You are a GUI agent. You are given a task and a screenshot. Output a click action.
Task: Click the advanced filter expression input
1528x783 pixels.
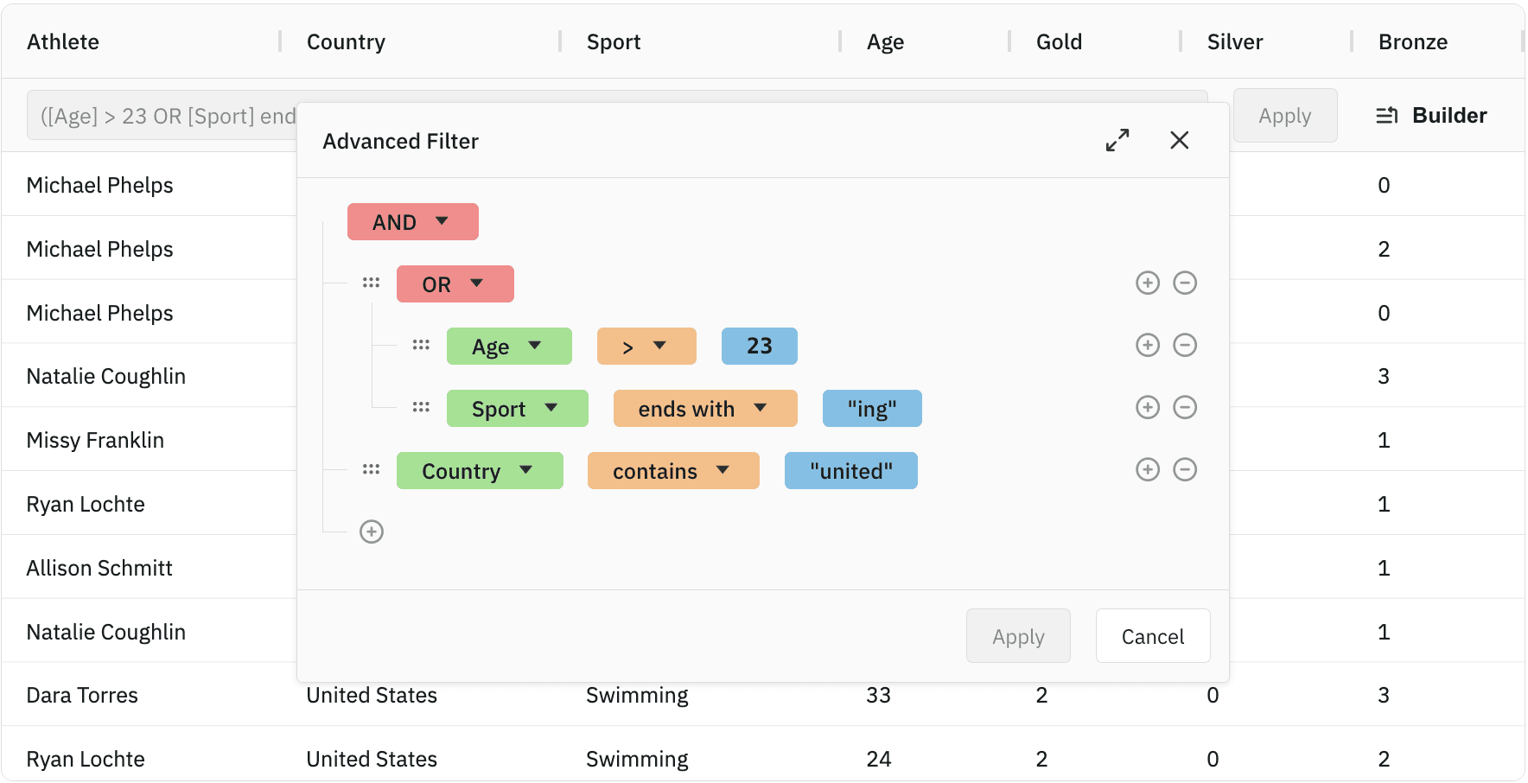617,115
